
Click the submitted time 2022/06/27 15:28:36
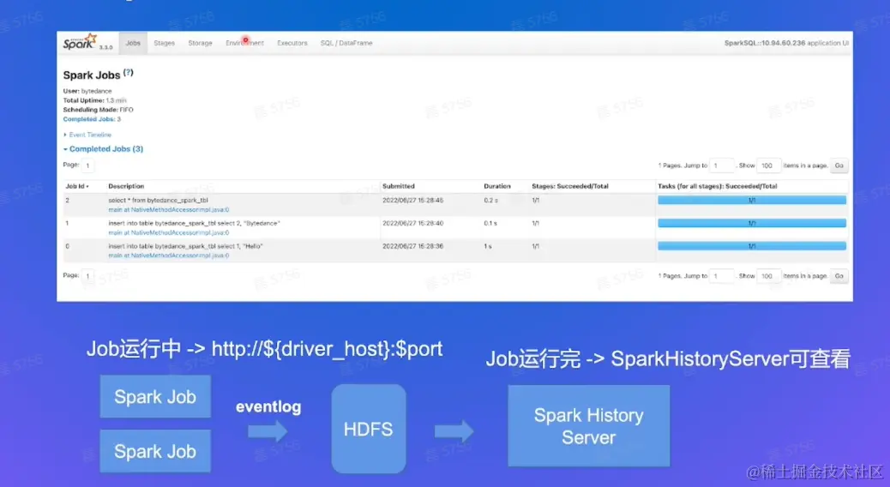click(x=412, y=246)
